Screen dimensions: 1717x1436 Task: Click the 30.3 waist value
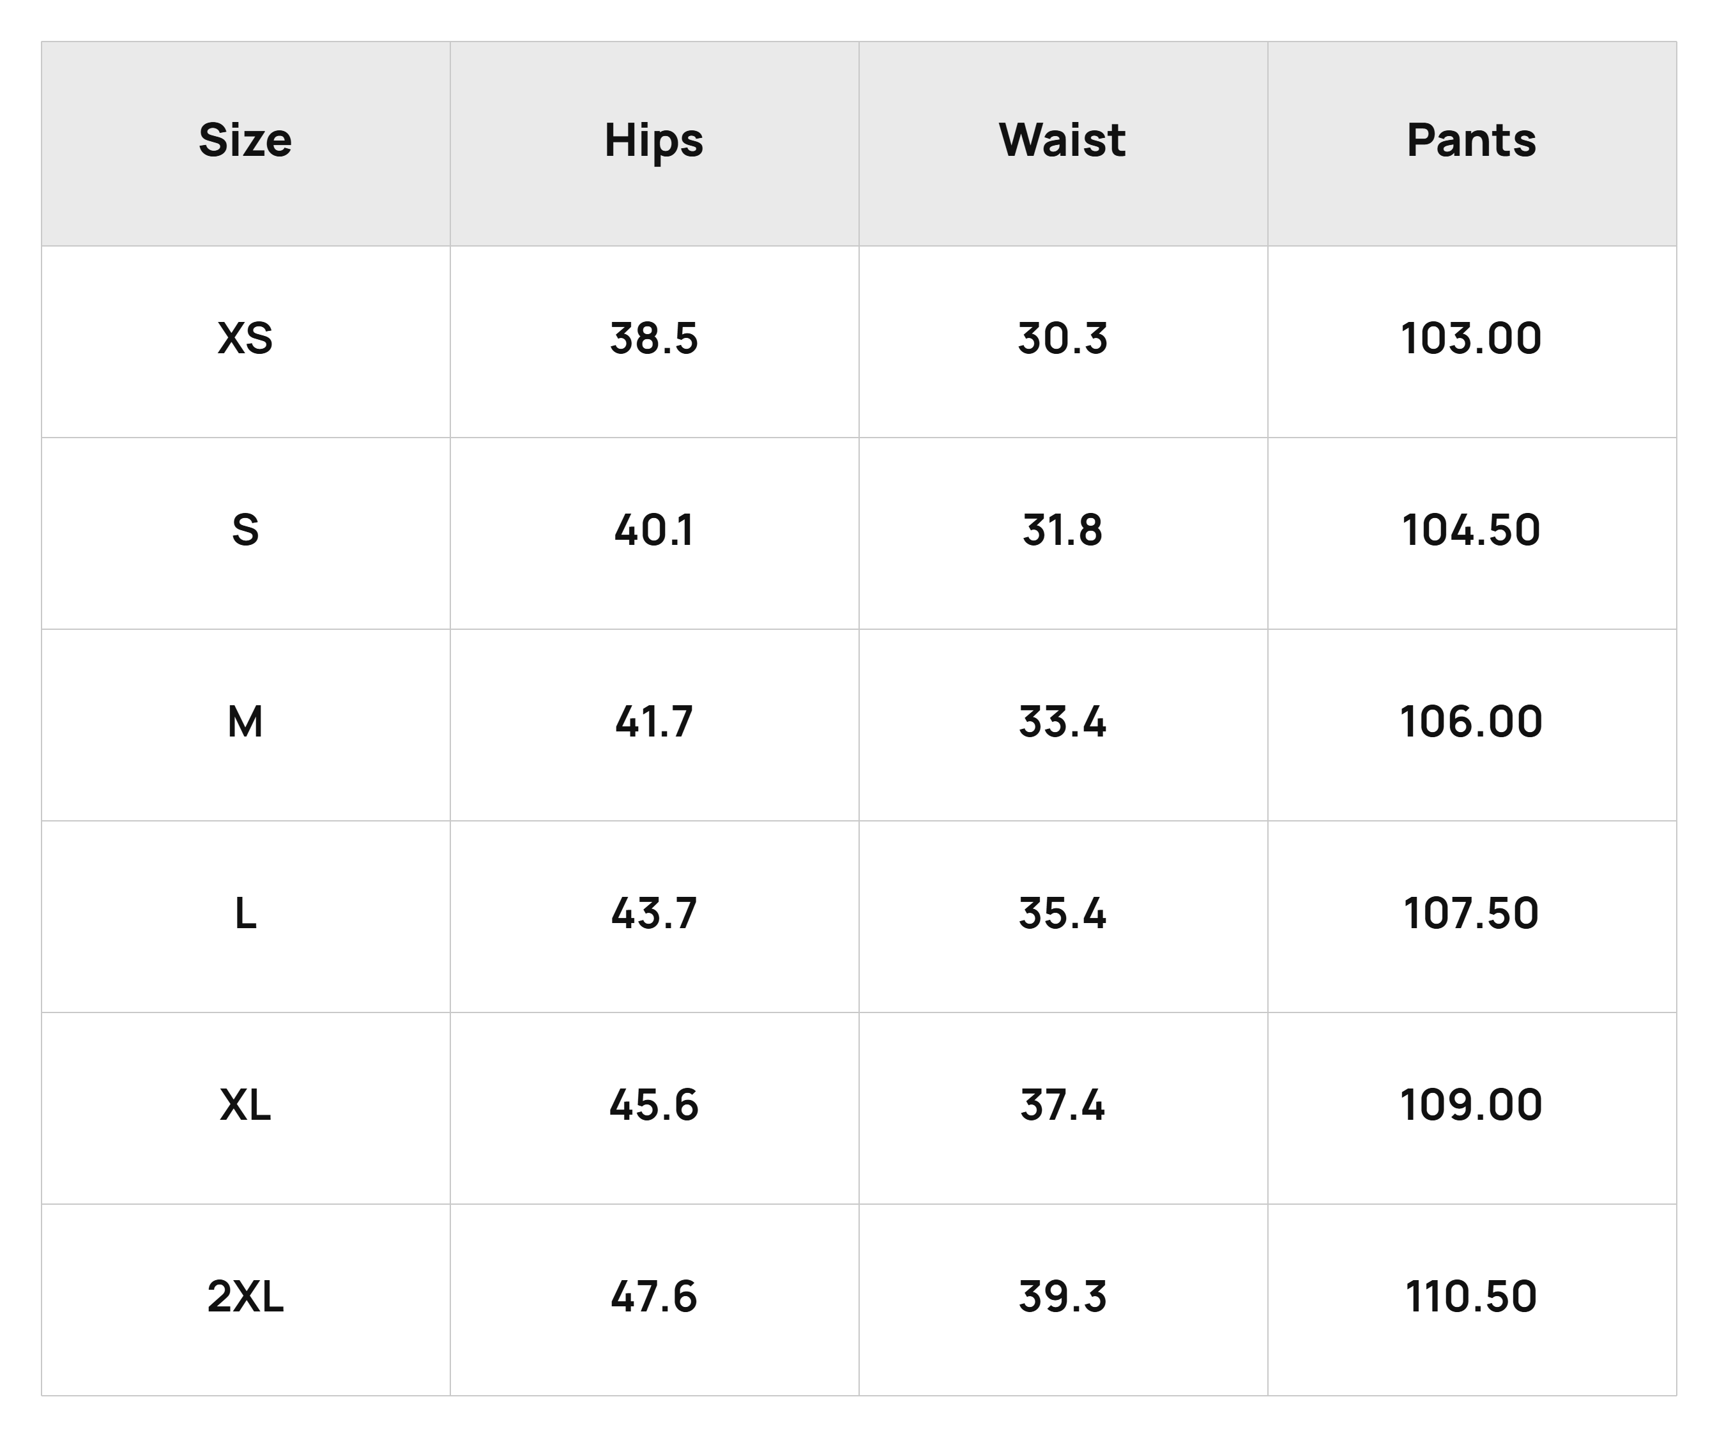coord(1062,339)
